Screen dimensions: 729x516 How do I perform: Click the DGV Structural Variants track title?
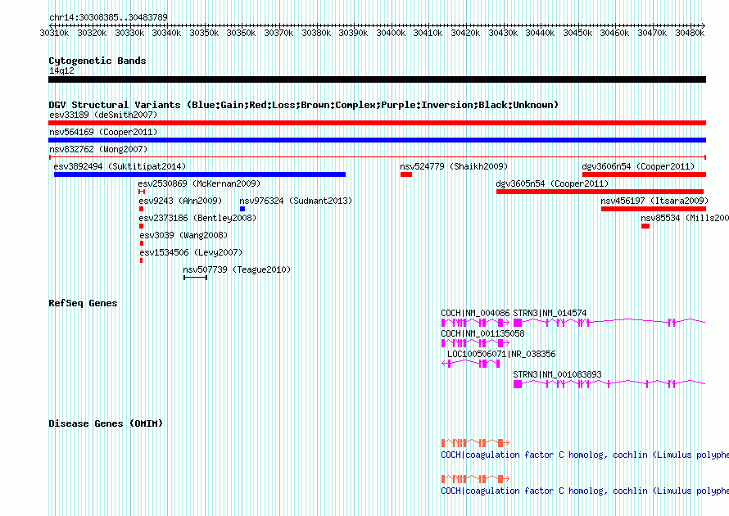pos(304,105)
